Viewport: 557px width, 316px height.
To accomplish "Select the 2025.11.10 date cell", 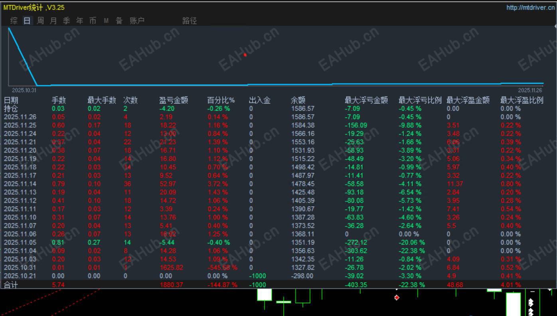I will (20, 217).
